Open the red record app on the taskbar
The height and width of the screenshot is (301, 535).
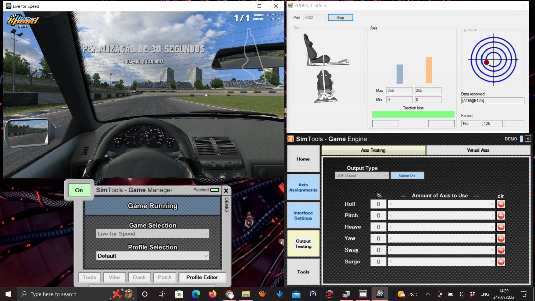(329, 294)
